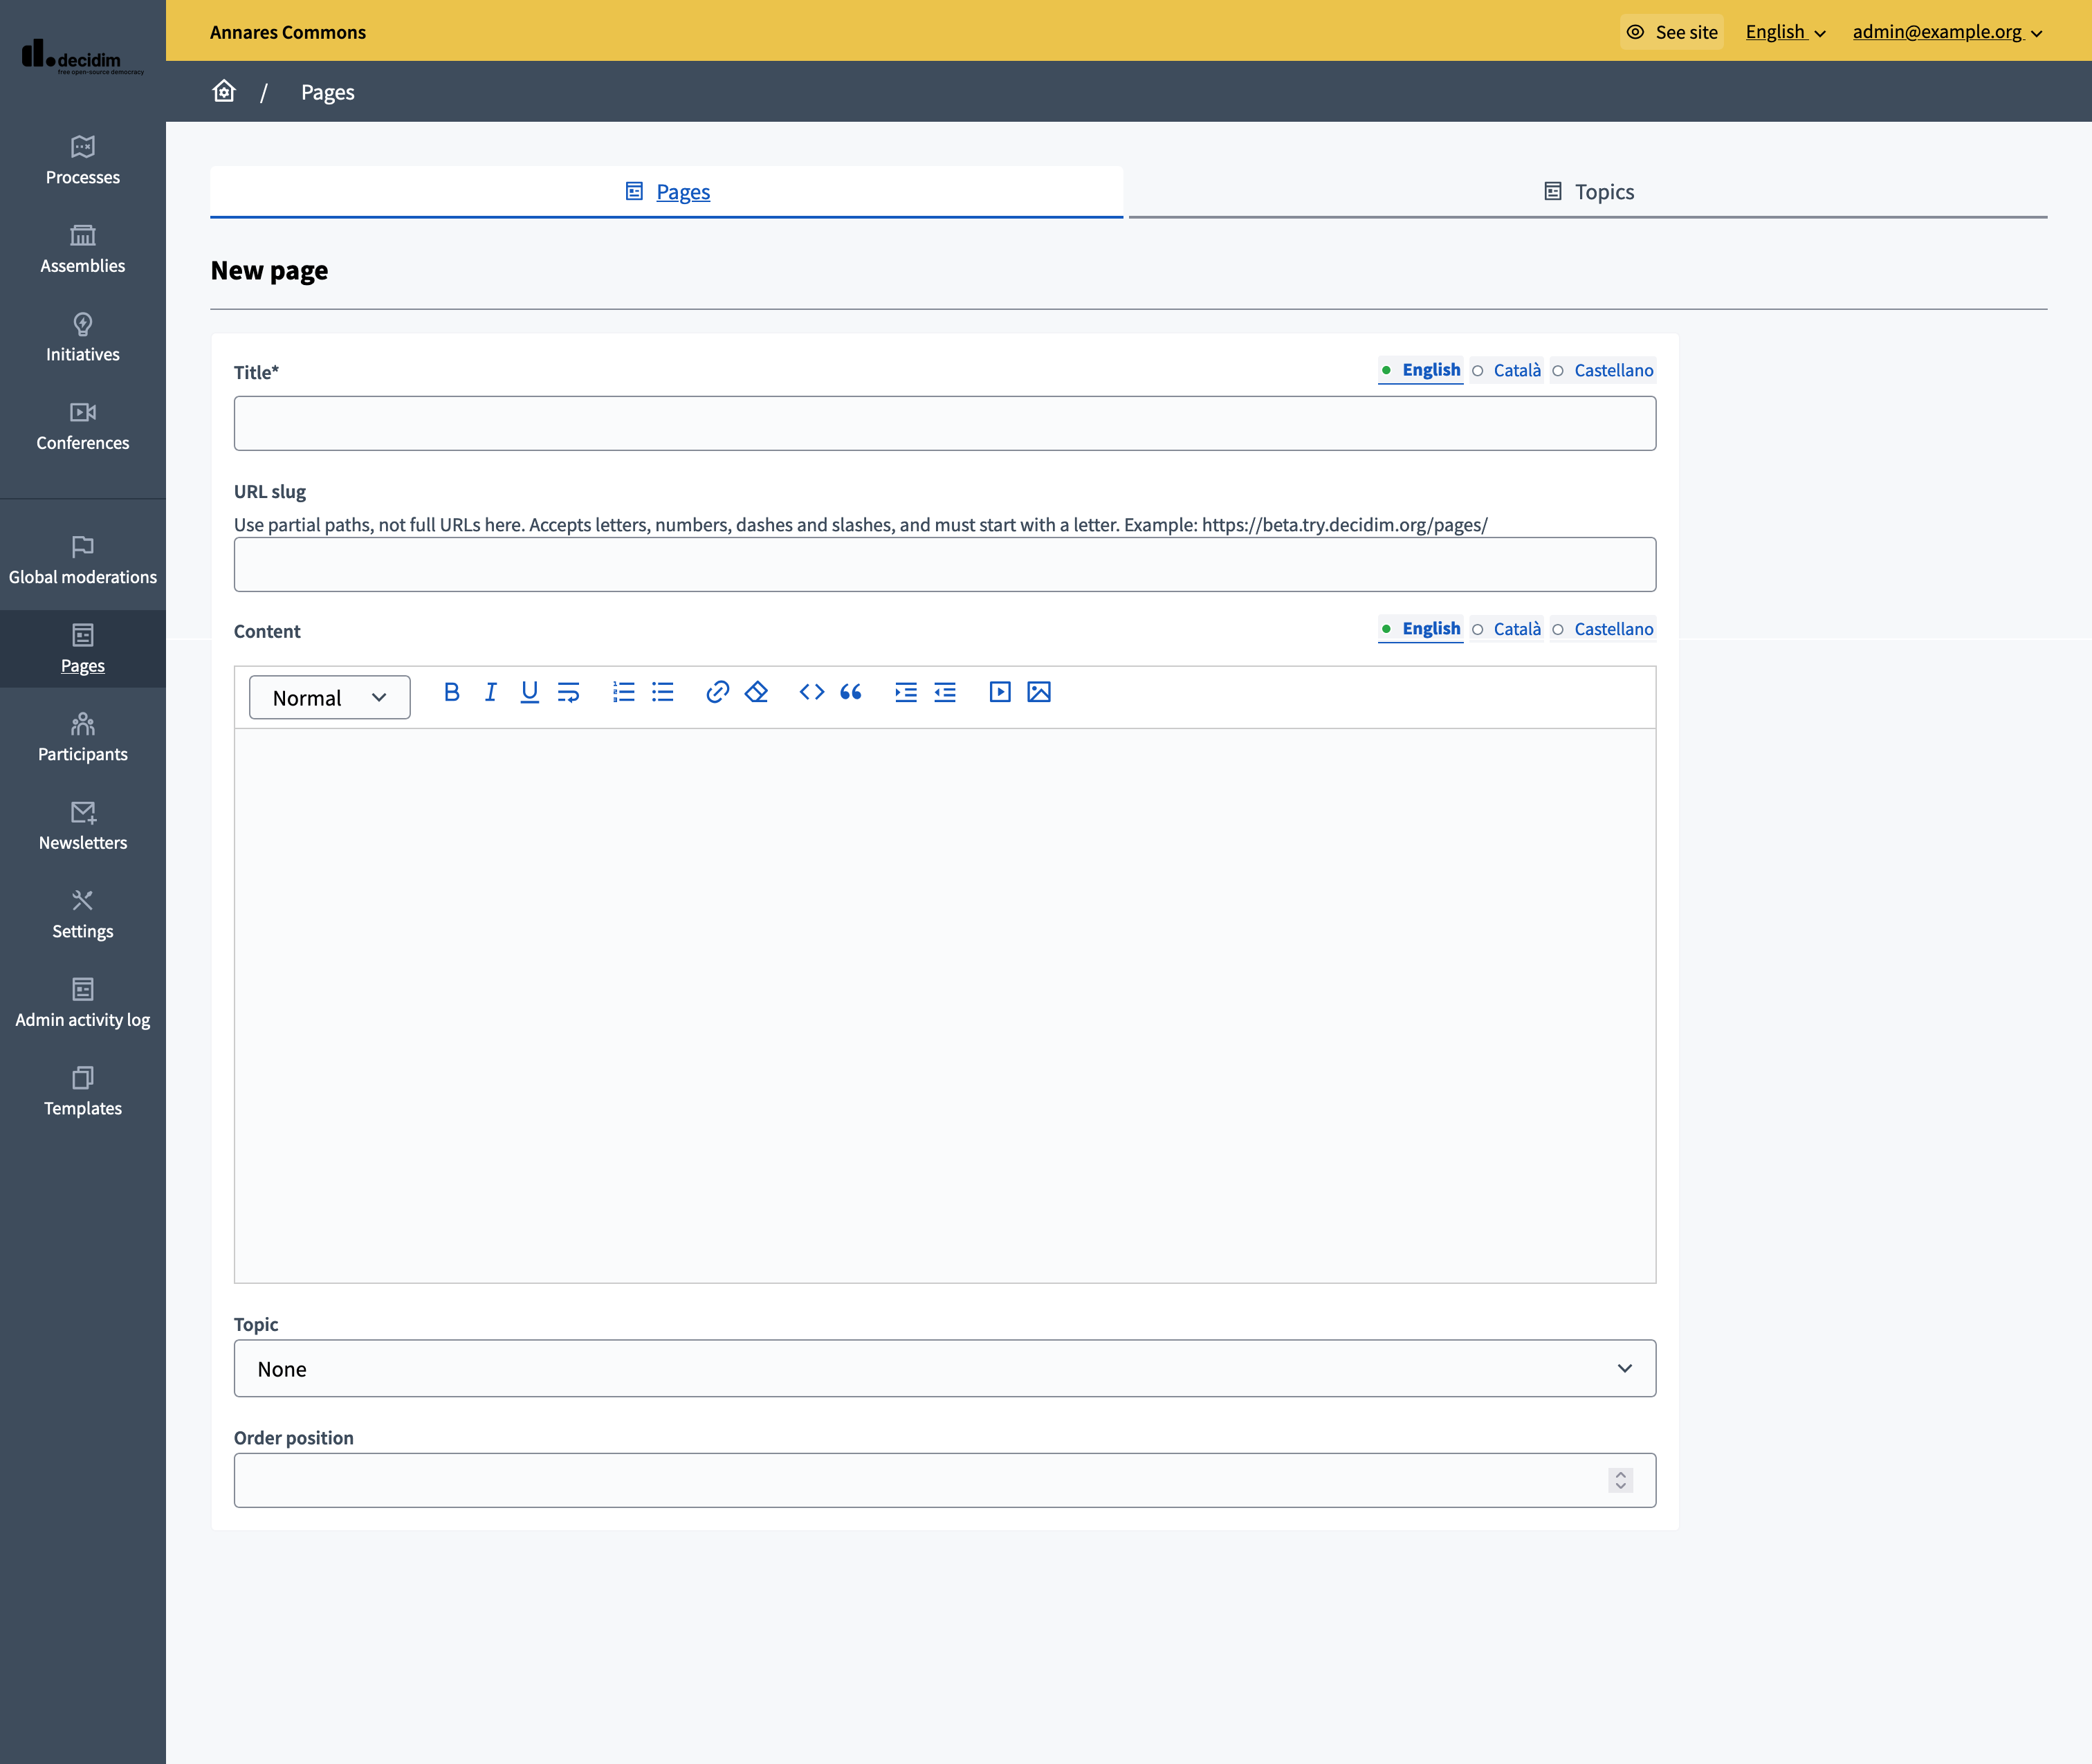Toggle italic text formatting
The width and height of the screenshot is (2092, 1764).
click(490, 692)
